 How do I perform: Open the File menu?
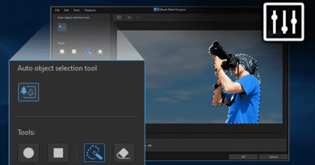click(57, 10)
